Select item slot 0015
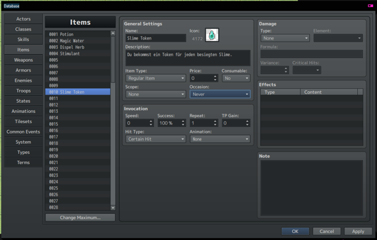The width and height of the screenshot is (377, 240). coord(78,124)
